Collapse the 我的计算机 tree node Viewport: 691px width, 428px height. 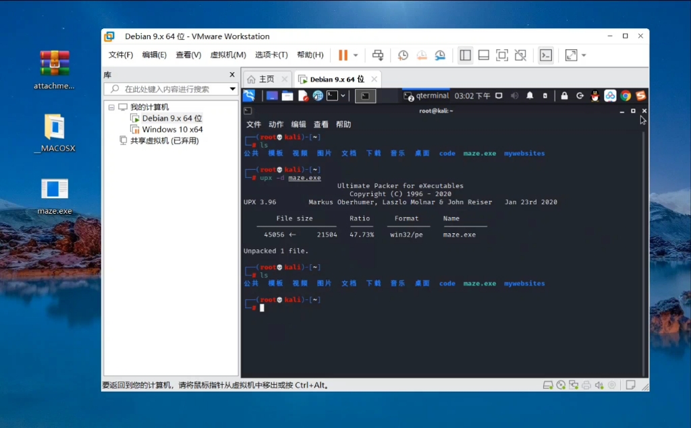(111, 107)
